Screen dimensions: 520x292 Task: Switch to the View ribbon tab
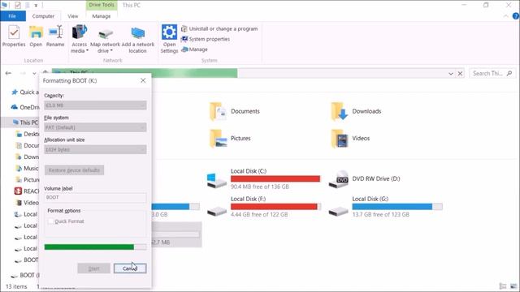[x=72, y=16]
